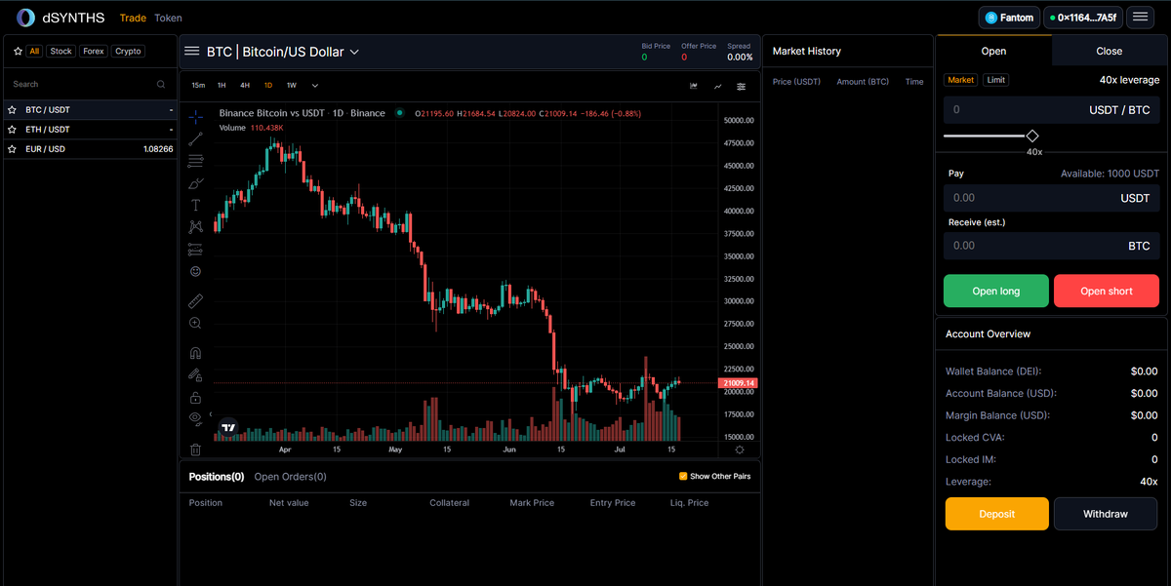The height and width of the screenshot is (586, 1171).
Task: Focus the Pay USDT input field
Action: [x=1052, y=198]
